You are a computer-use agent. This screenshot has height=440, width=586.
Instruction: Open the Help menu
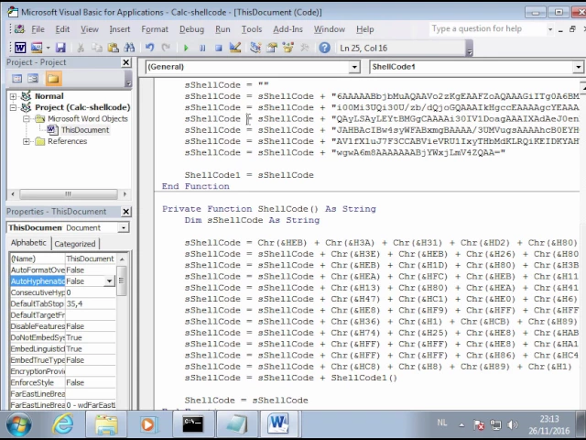click(364, 29)
